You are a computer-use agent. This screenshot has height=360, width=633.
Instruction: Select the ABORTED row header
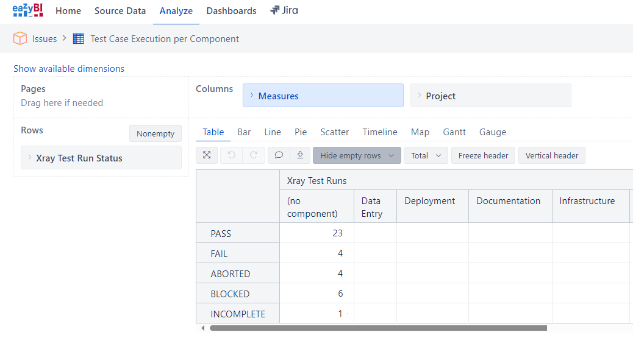238,274
